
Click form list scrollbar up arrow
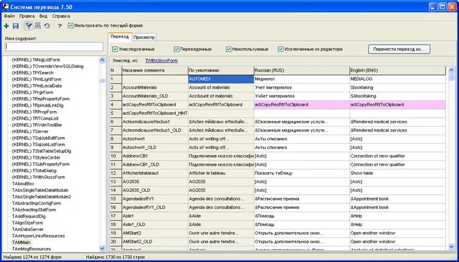tap(102, 60)
